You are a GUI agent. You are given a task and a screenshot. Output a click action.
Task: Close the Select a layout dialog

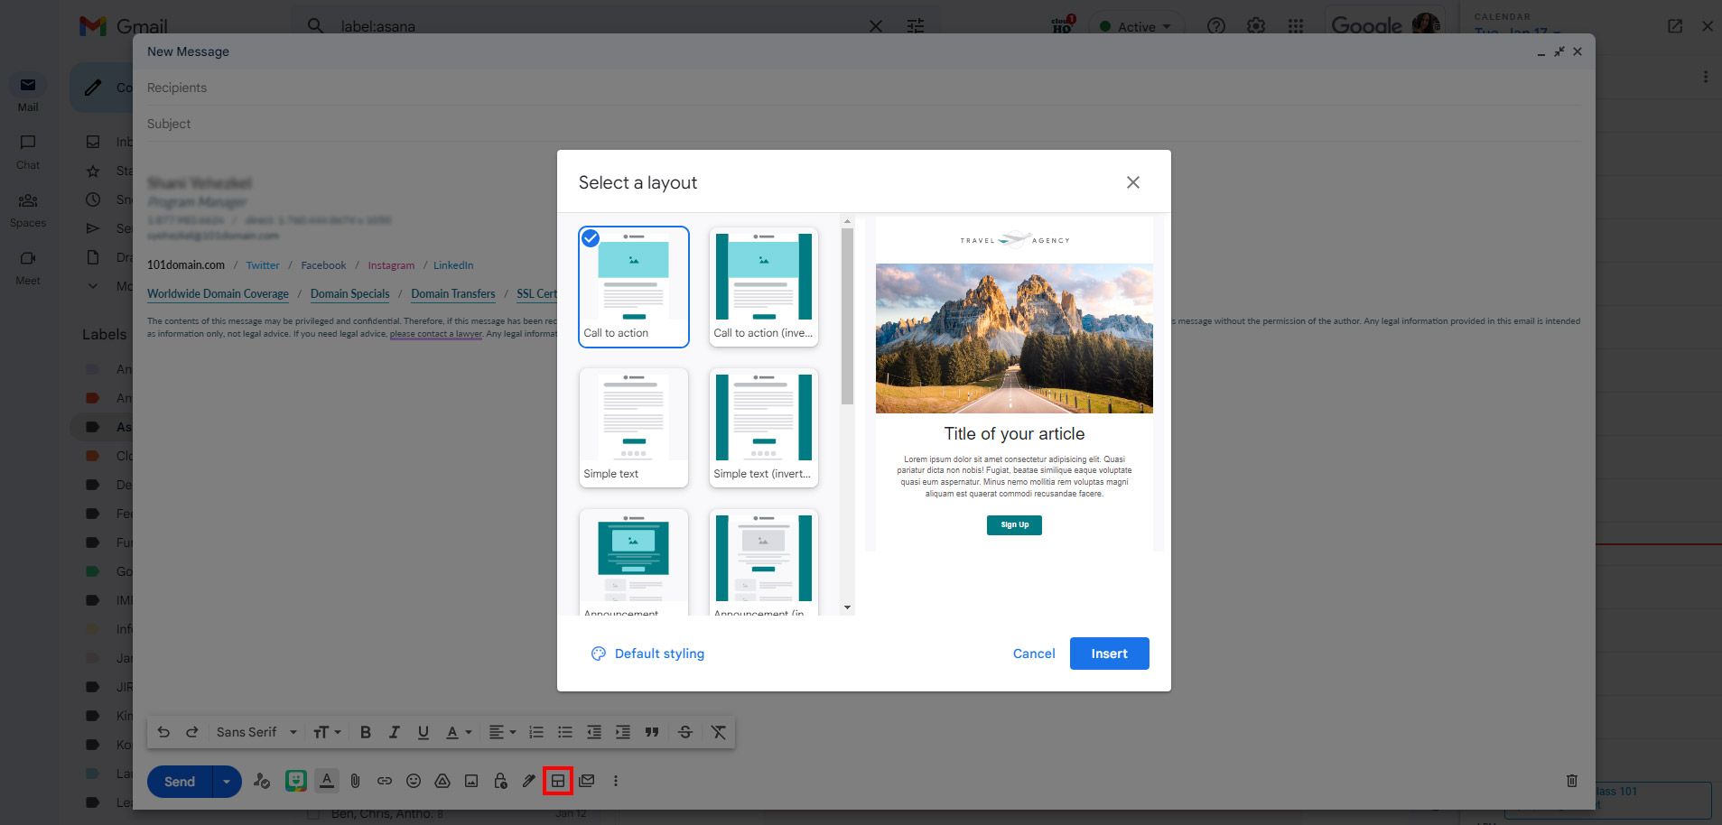point(1132,182)
